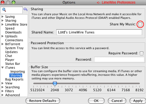146x104 pixels.
Task: Click the Restore Defaults button
Action: pyautogui.click(x=43, y=101)
